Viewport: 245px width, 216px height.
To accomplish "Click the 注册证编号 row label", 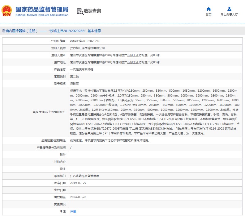I will tap(58, 41).
